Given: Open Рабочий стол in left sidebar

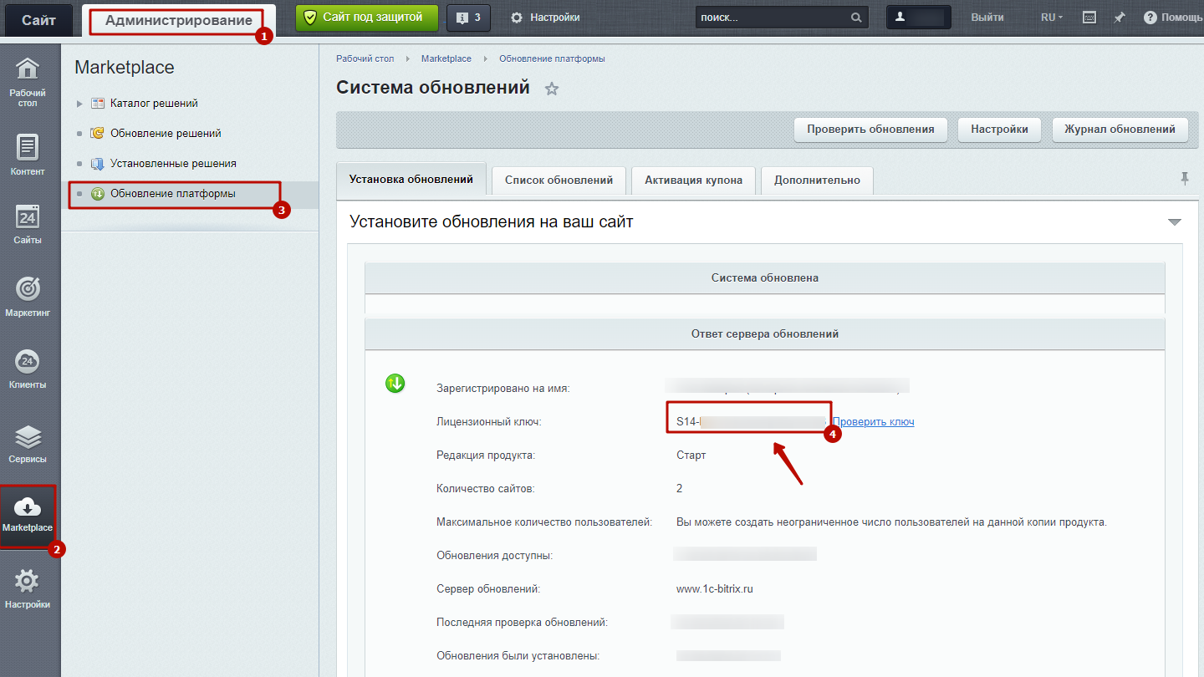Looking at the screenshot, I should coord(28,81).
